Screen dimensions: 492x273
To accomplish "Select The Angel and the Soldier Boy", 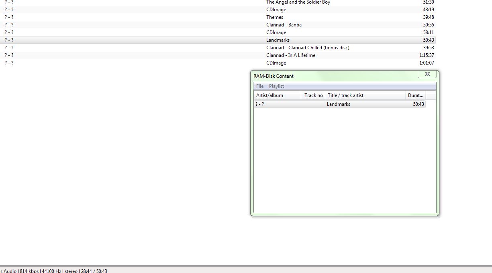I will pos(298,2).
